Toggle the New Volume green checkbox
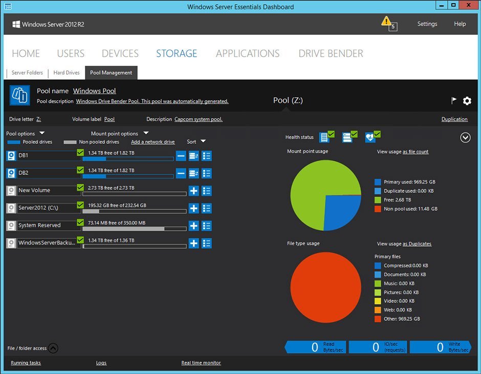 pyautogui.click(x=80, y=187)
